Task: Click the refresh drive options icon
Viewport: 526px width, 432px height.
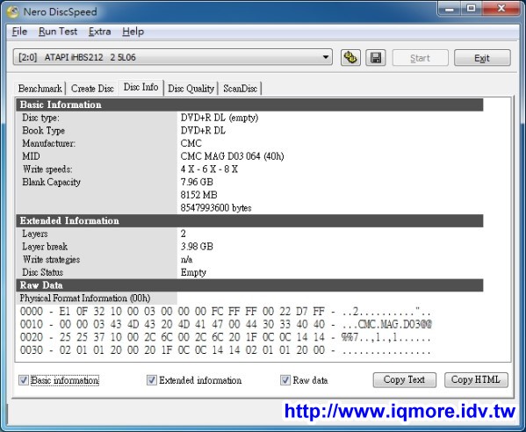Action: 350,58
